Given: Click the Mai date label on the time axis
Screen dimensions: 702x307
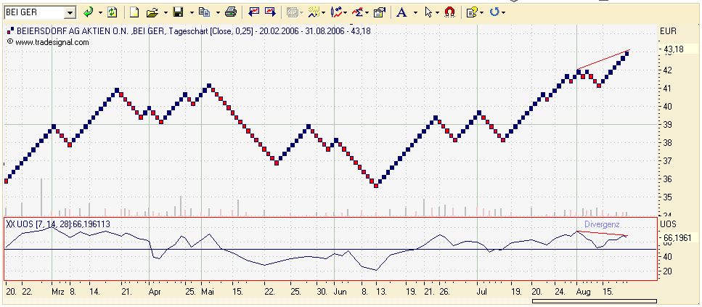Looking at the screenshot, I should (208, 292).
